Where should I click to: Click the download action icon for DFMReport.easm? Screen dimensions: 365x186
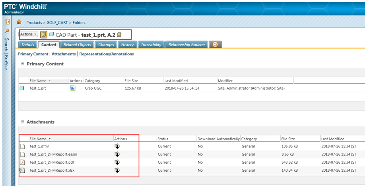click(117, 154)
